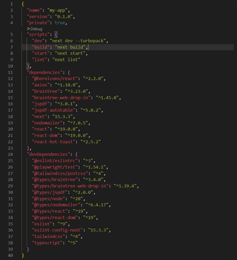Click the "jspdf" key on line 16
This screenshot has height=260, width=237.
[x=41, y=104]
